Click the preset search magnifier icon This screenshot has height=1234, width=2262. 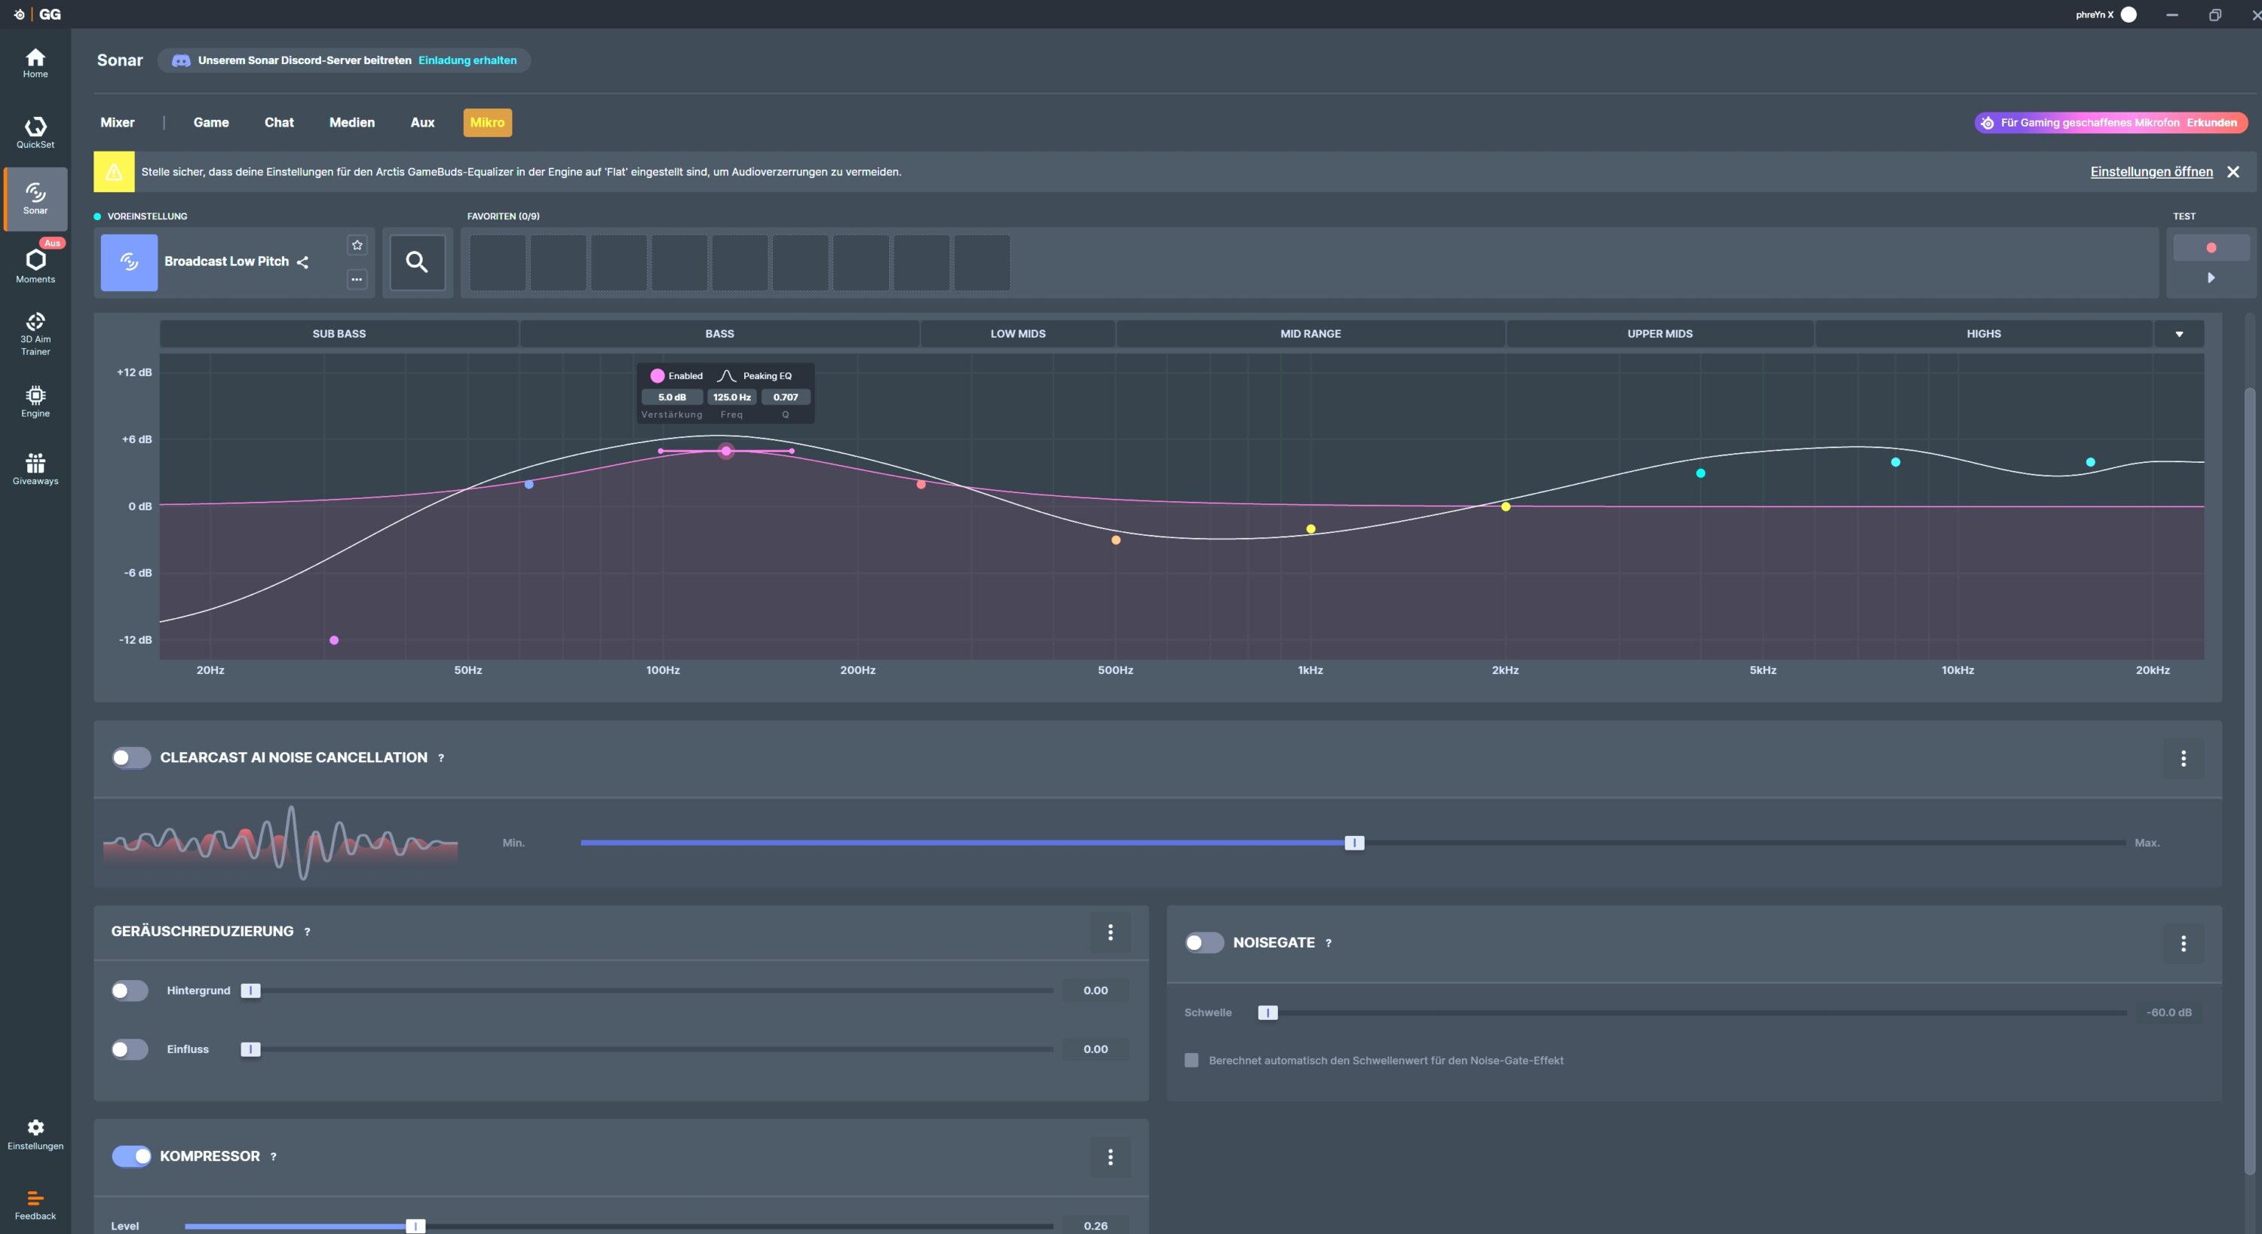[417, 262]
